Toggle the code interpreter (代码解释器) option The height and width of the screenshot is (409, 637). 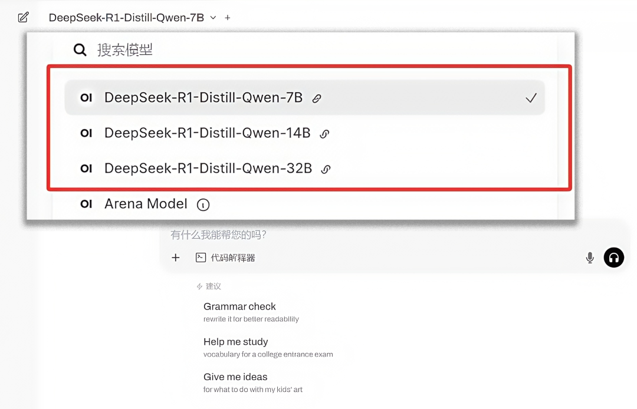(x=225, y=258)
